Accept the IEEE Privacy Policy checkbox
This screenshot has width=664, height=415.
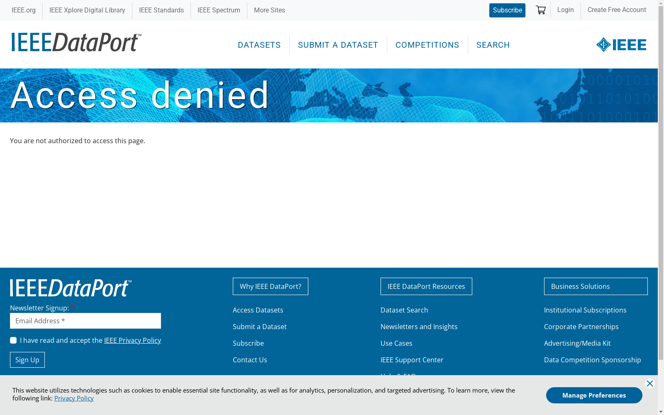click(x=13, y=340)
